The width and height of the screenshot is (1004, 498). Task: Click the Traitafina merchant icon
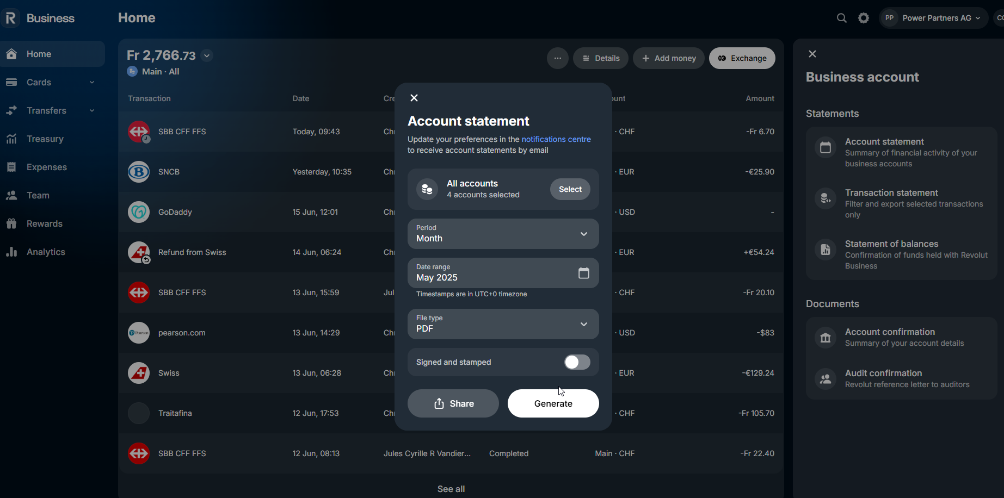(139, 413)
